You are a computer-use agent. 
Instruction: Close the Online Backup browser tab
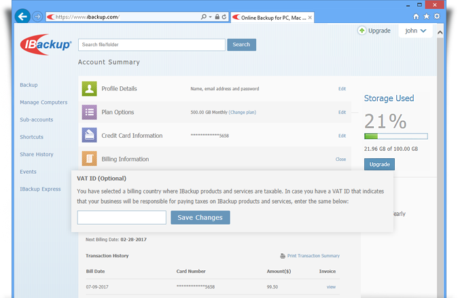310,18
